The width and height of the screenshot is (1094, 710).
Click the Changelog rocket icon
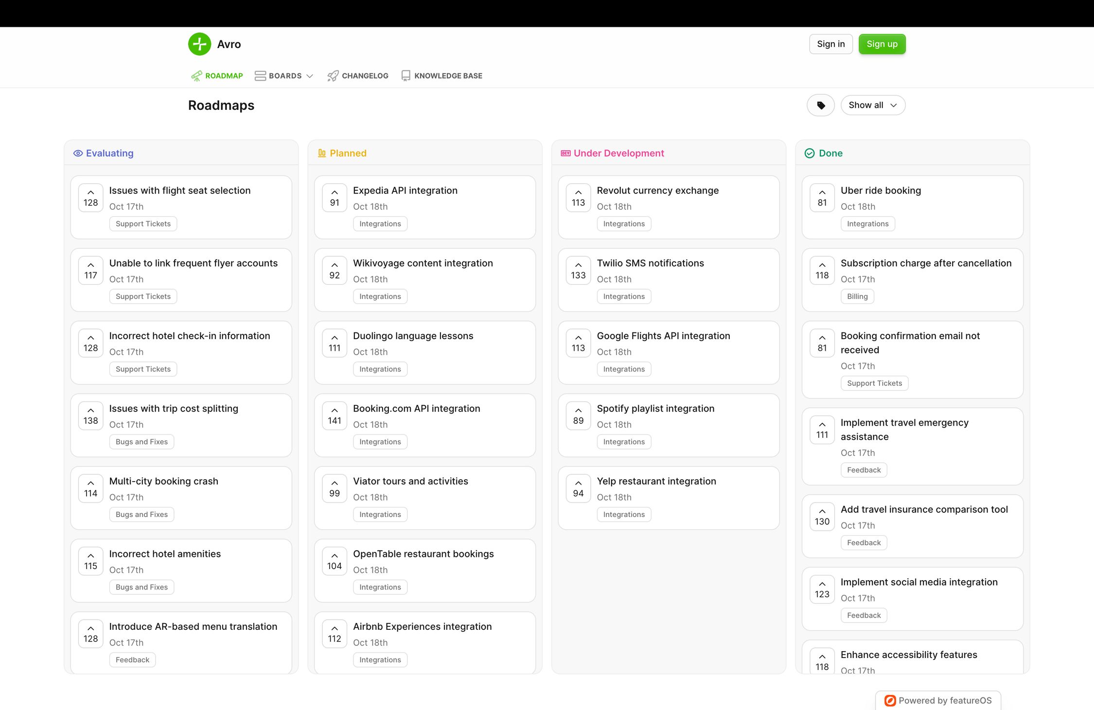(x=332, y=75)
